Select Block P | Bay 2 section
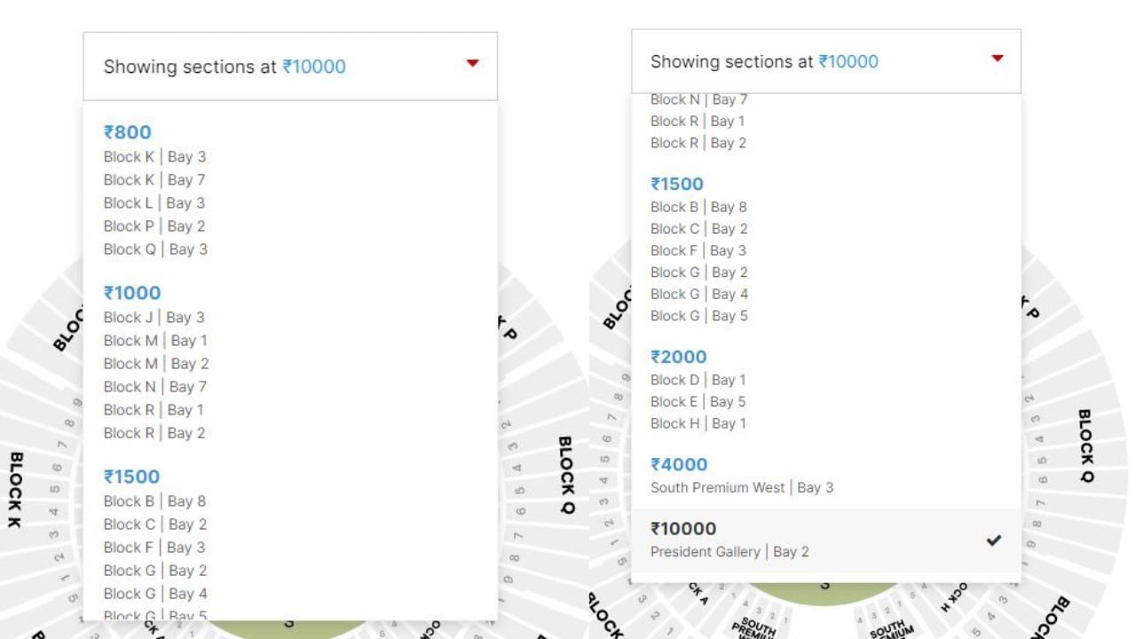Image resolution: width=1136 pixels, height=639 pixels. 154,226
